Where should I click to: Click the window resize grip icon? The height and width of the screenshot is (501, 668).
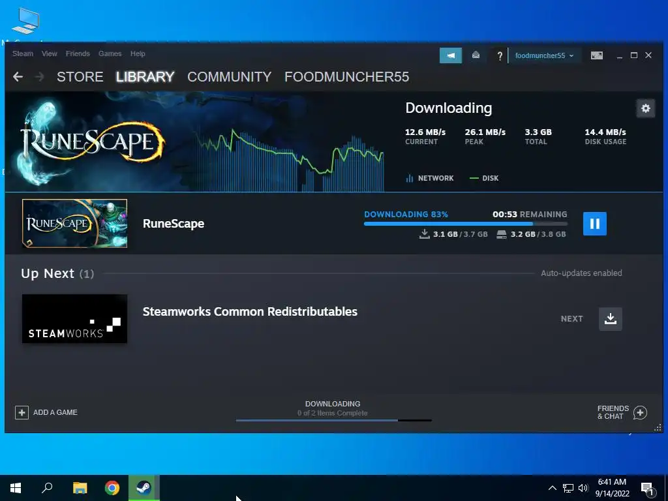click(x=658, y=427)
